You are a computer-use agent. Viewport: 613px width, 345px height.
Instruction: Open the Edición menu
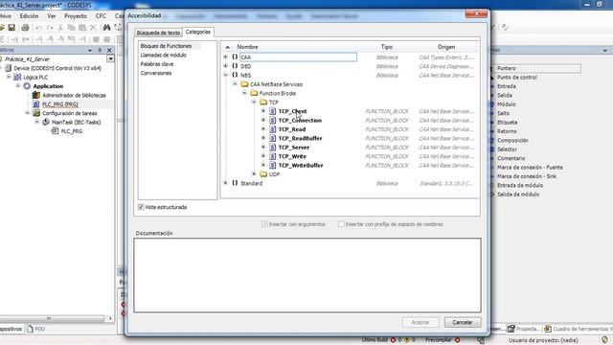pyautogui.click(x=30, y=16)
